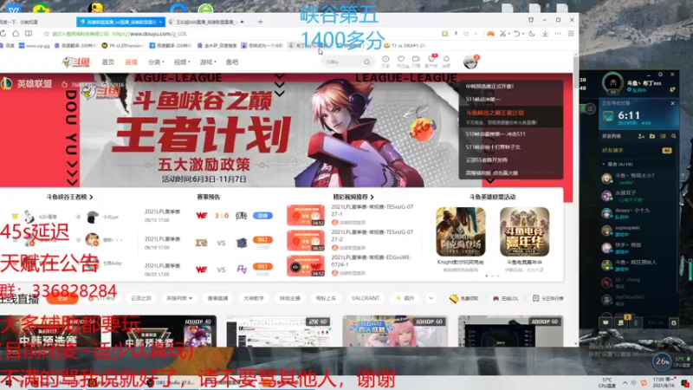Open the user avatar in Douyu header
Viewport: 693px width, 390px height.
[470, 62]
